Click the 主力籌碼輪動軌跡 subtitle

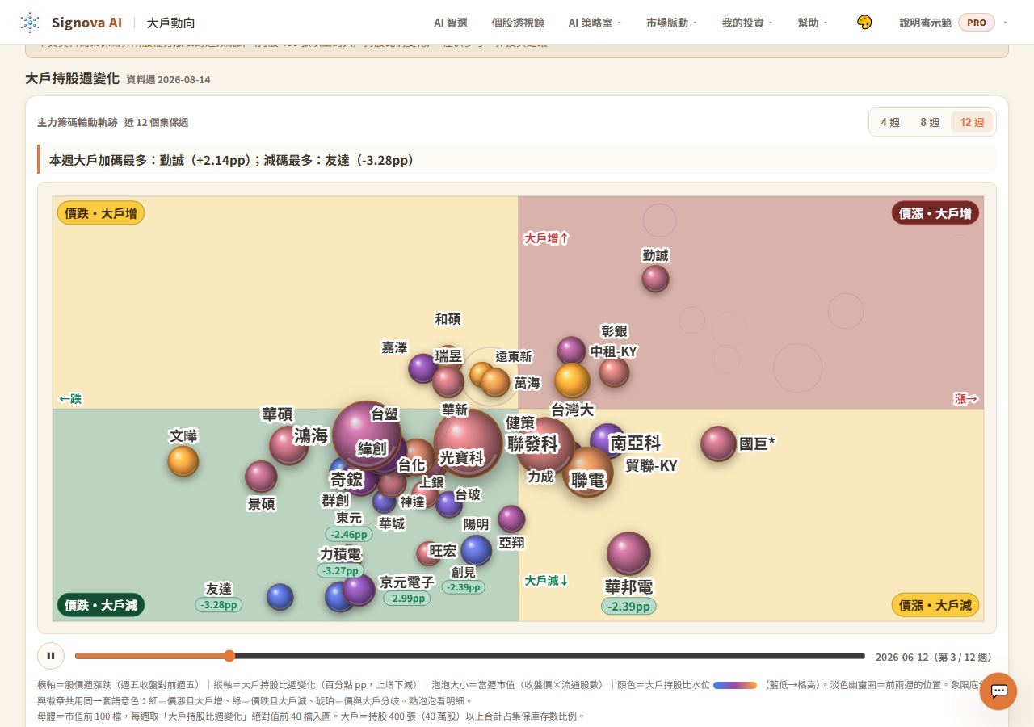click(78, 123)
